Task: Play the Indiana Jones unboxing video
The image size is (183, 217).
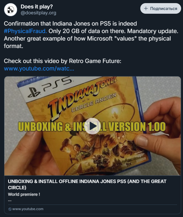Action: 92,126
